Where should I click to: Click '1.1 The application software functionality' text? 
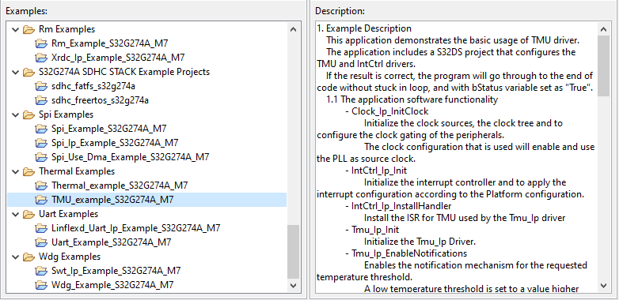tap(412, 99)
